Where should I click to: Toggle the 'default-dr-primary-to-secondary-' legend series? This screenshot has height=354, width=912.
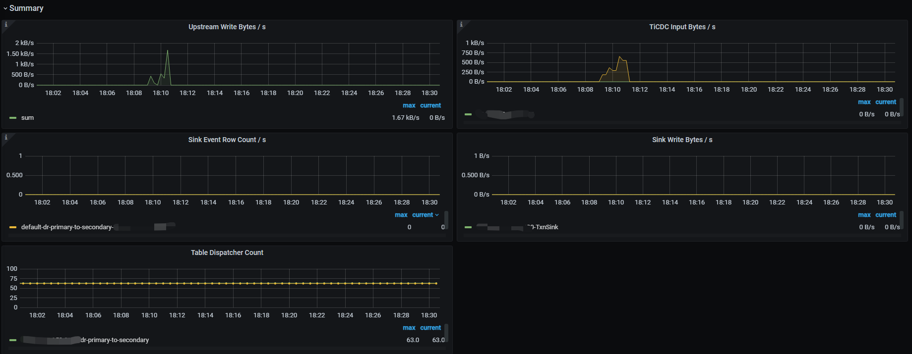click(98, 227)
